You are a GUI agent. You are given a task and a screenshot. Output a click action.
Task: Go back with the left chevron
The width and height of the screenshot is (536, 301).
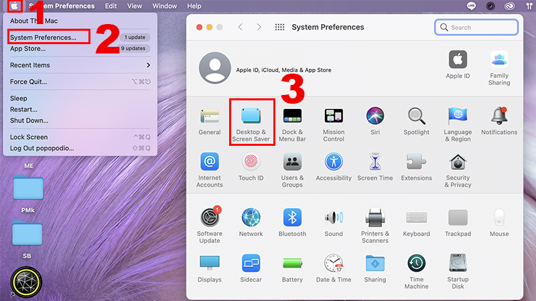pyautogui.click(x=241, y=27)
